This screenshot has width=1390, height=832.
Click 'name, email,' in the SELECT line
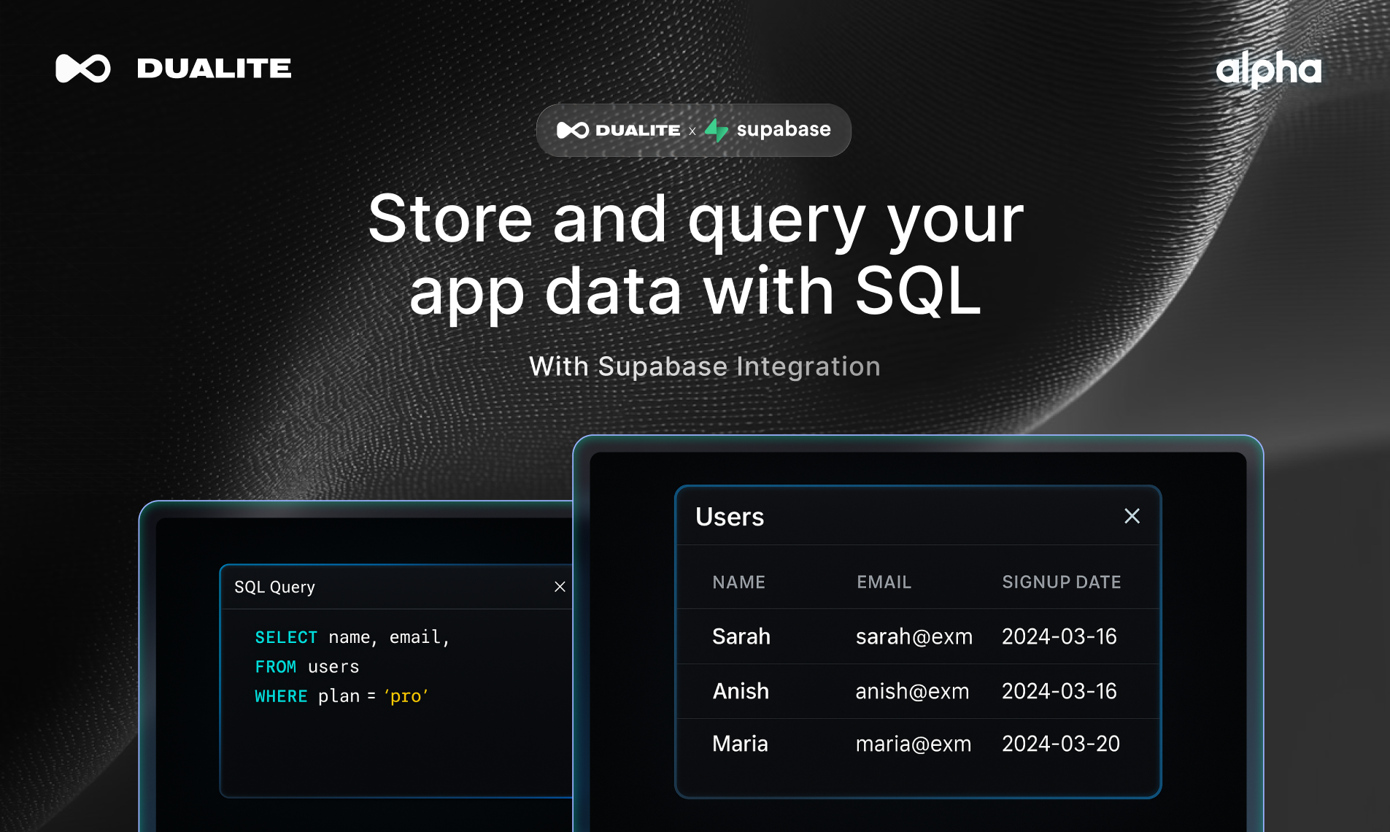390,637
